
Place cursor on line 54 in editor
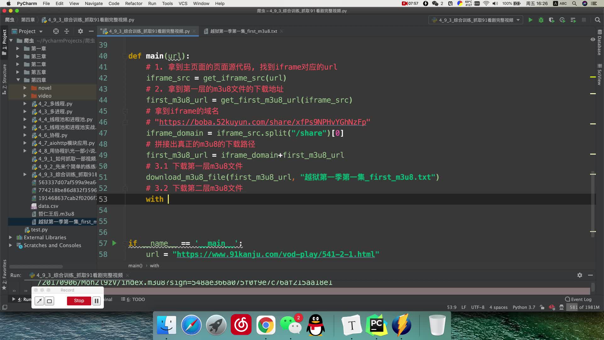click(346, 210)
